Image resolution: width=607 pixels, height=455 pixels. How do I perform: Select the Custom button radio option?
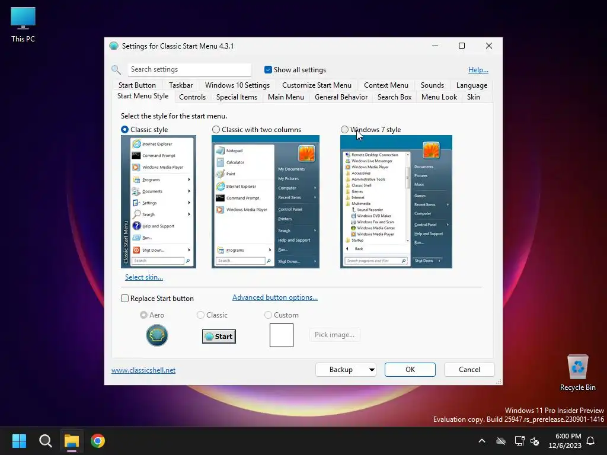click(268, 315)
